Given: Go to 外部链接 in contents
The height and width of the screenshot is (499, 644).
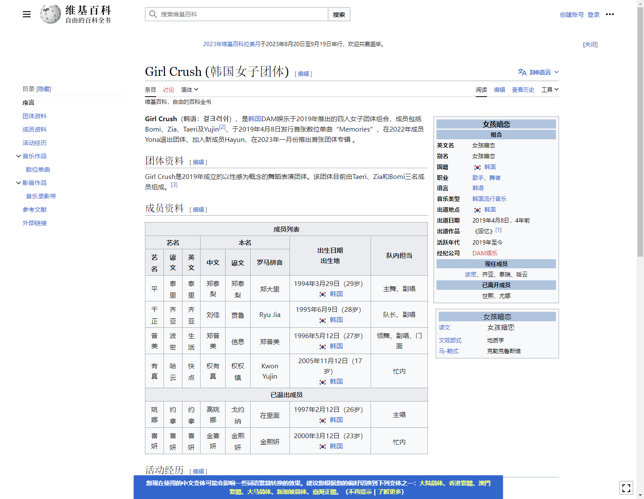Looking at the screenshot, I should [35, 223].
